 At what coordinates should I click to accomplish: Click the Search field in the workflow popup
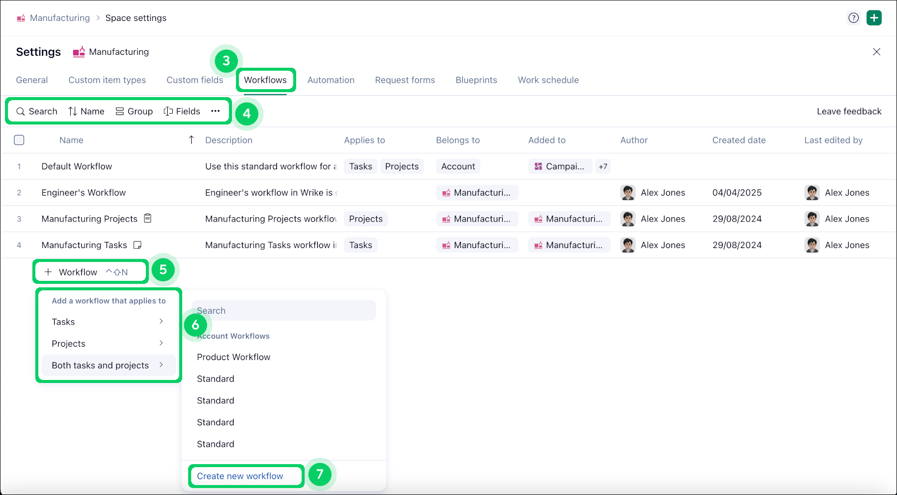[284, 310]
